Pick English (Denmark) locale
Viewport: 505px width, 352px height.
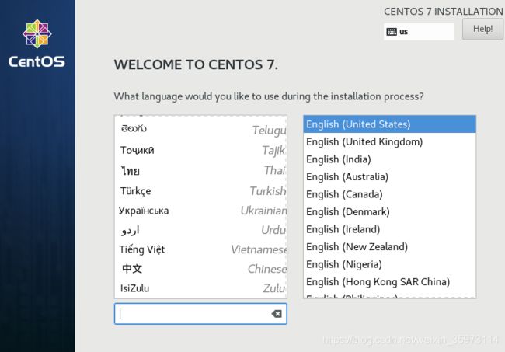coord(389,211)
